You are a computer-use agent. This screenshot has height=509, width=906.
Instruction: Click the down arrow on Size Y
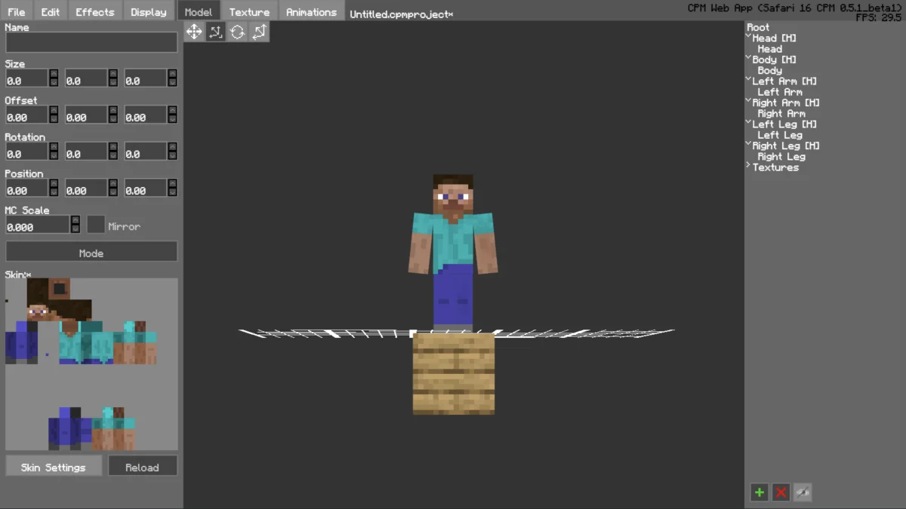pyautogui.click(x=113, y=82)
